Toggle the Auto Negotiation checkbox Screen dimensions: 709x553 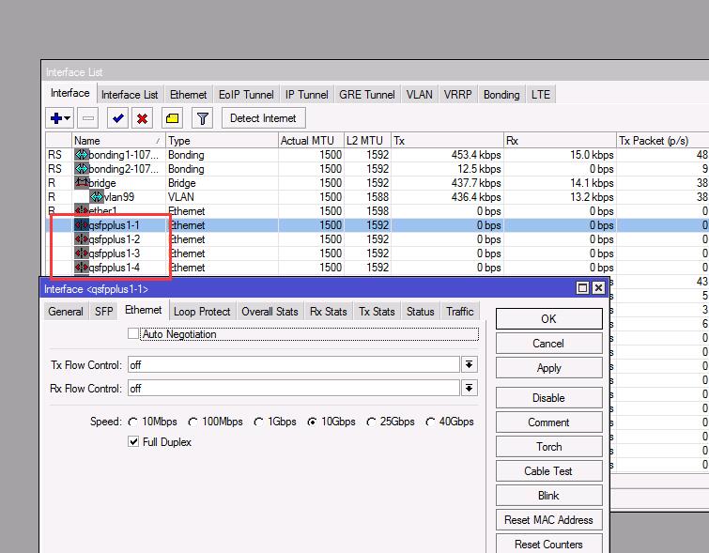[133, 333]
